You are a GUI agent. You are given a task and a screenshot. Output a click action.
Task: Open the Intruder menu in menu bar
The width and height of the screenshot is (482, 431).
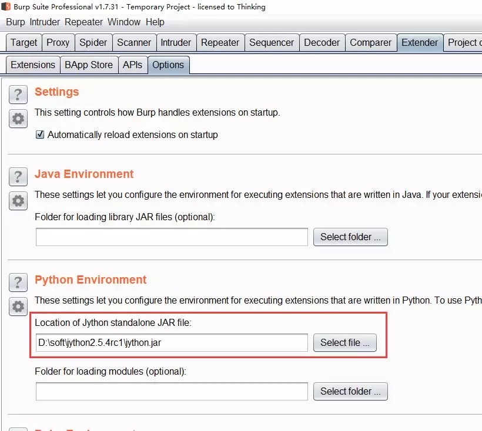click(45, 22)
